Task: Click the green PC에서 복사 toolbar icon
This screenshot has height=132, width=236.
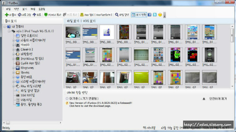Action: point(46,15)
